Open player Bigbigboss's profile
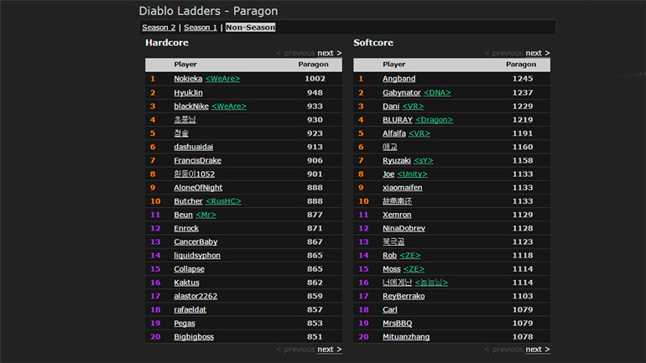The width and height of the screenshot is (646, 363). pyautogui.click(x=194, y=337)
